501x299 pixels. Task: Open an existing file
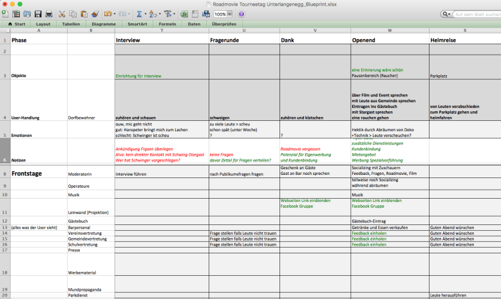pos(27,14)
